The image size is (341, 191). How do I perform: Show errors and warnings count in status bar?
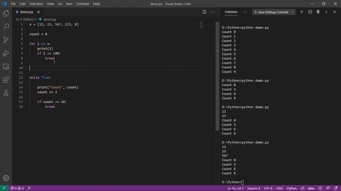[x=17, y=188]
